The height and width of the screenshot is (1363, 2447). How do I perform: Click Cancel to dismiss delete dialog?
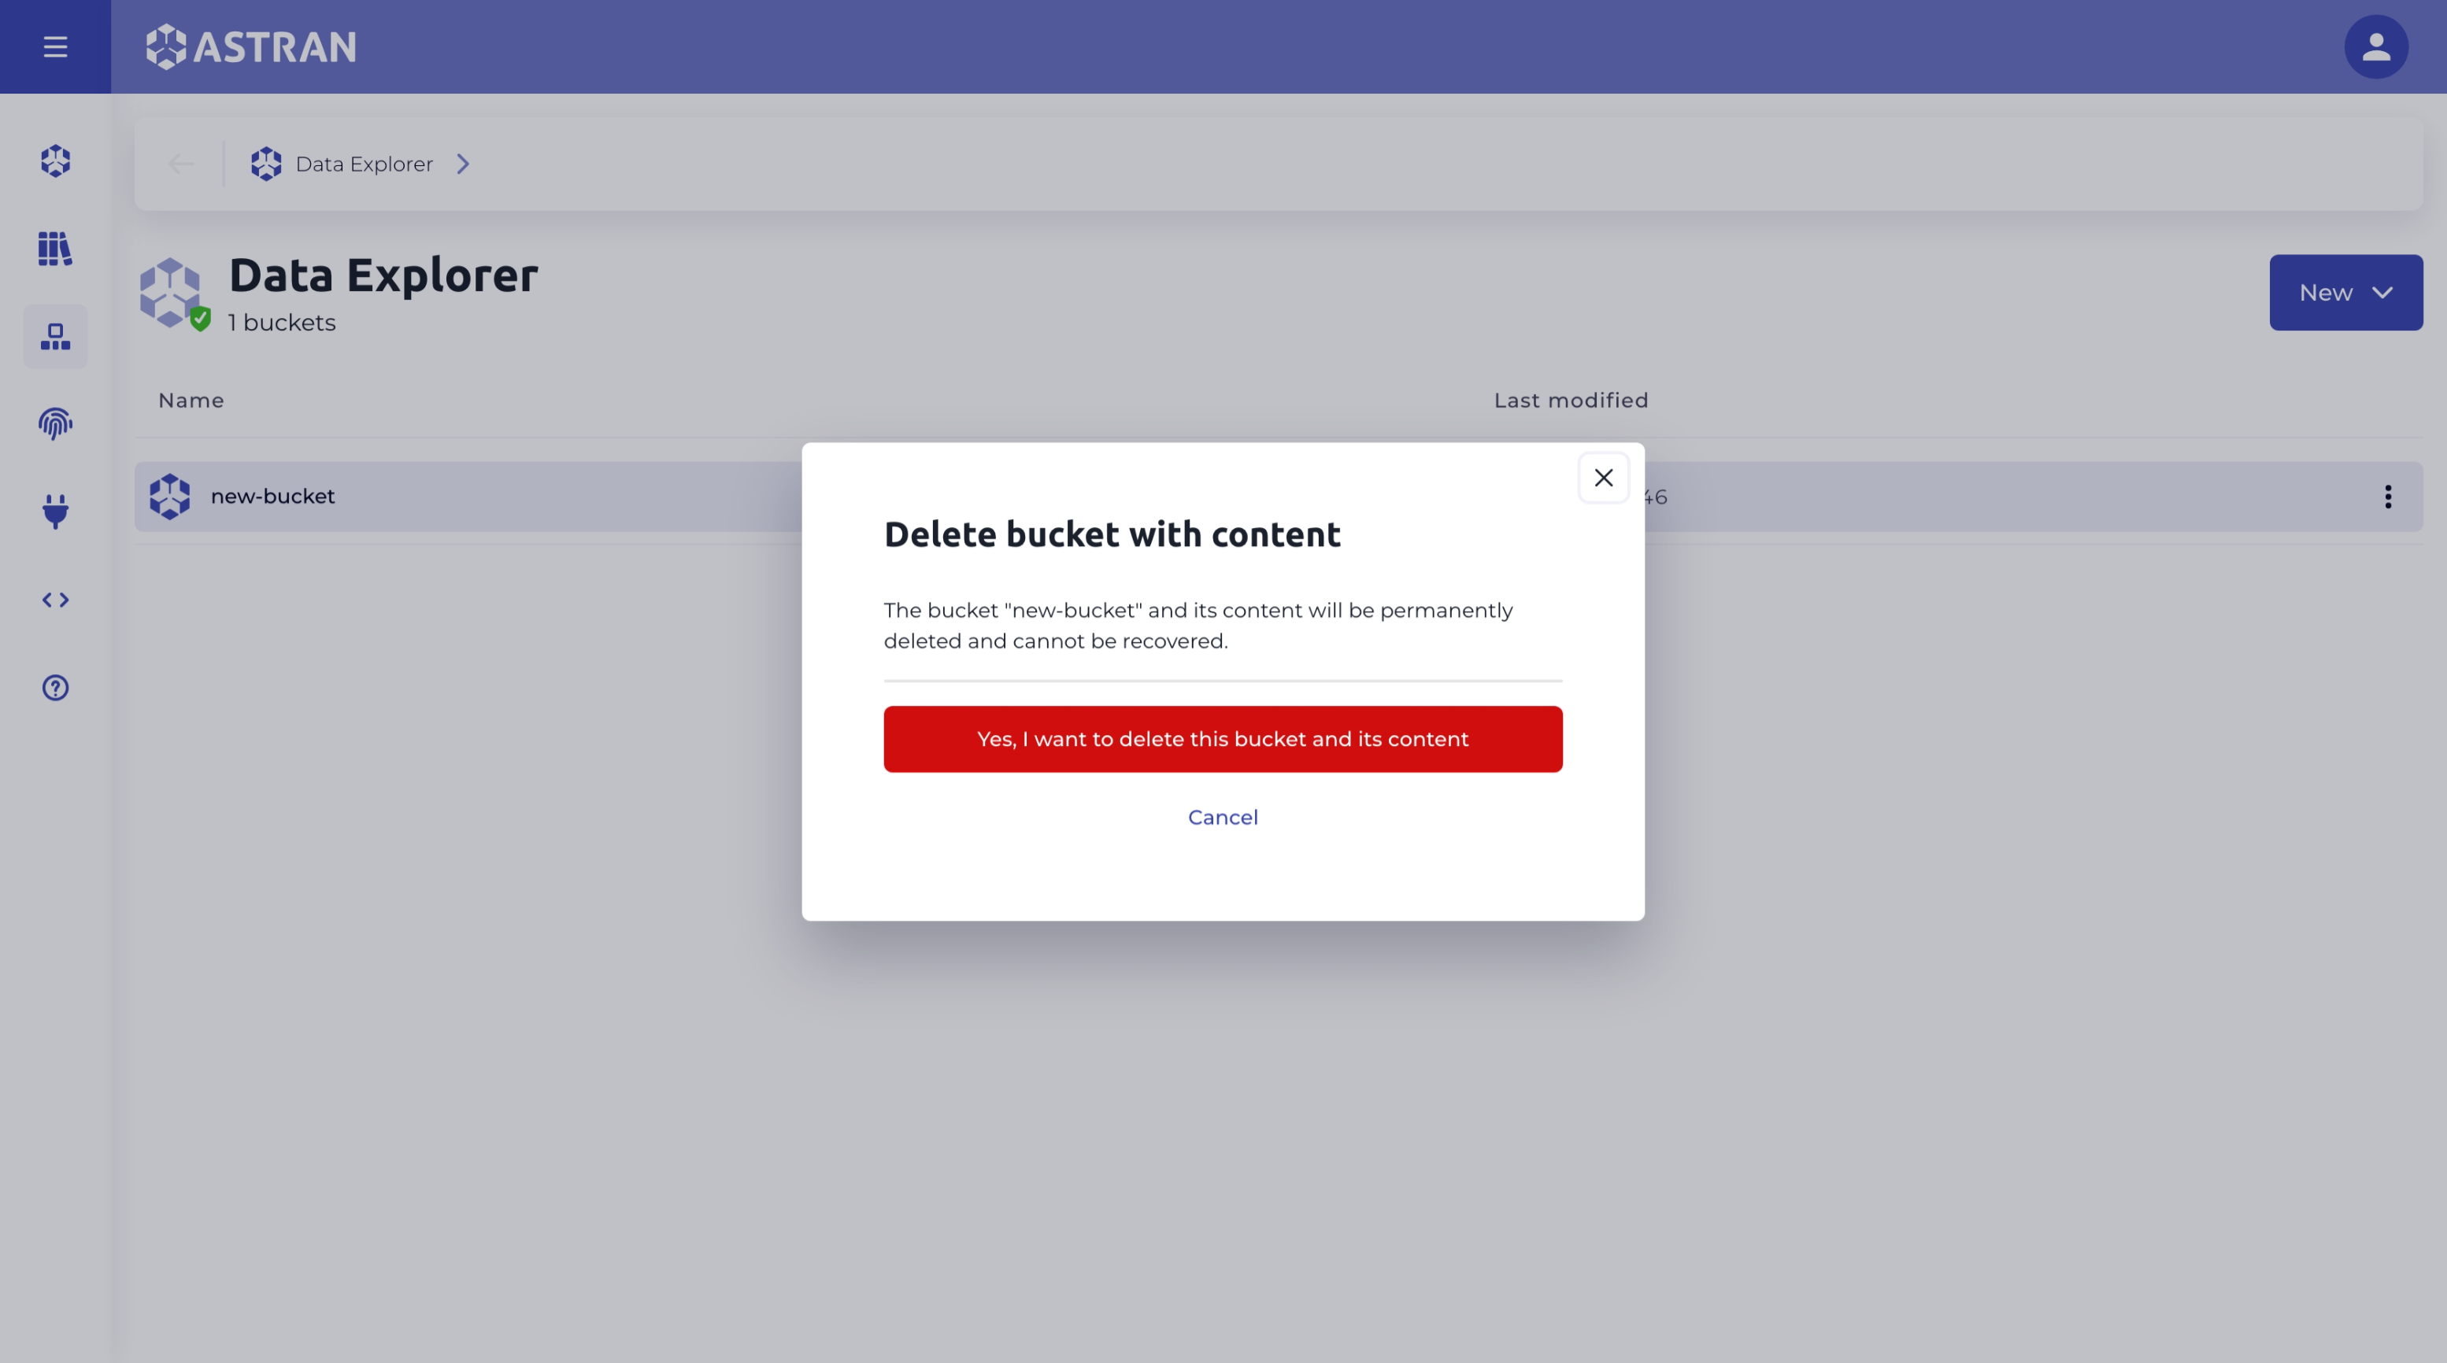point(1223,818)
